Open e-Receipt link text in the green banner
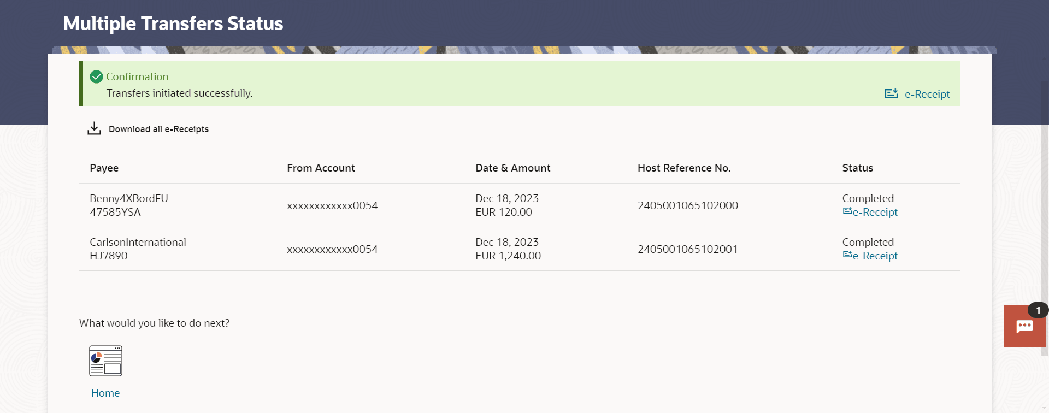Viewport: 1049px width, 413px height. 927,94
